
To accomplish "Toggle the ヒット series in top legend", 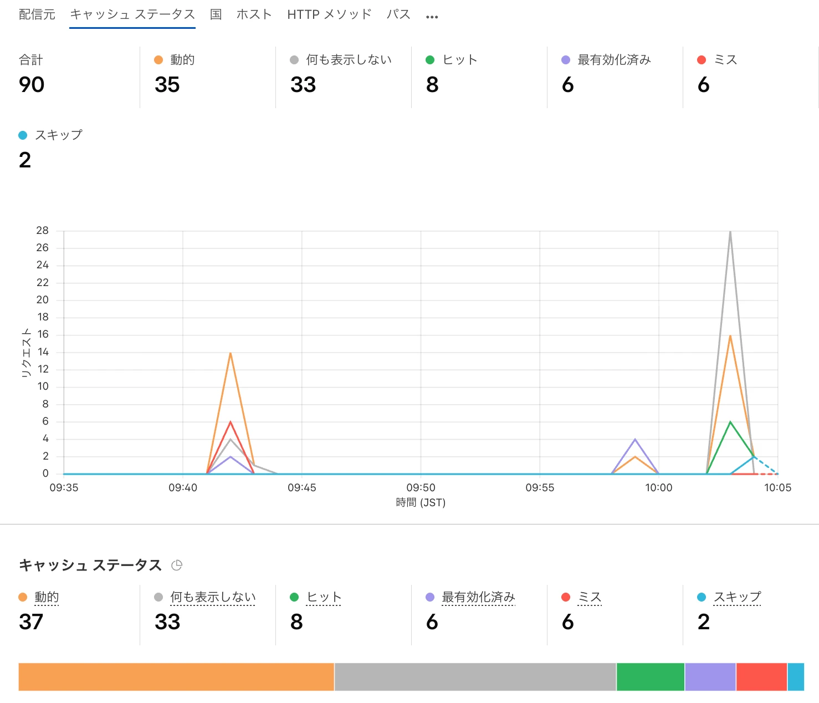I will point(452,60).
